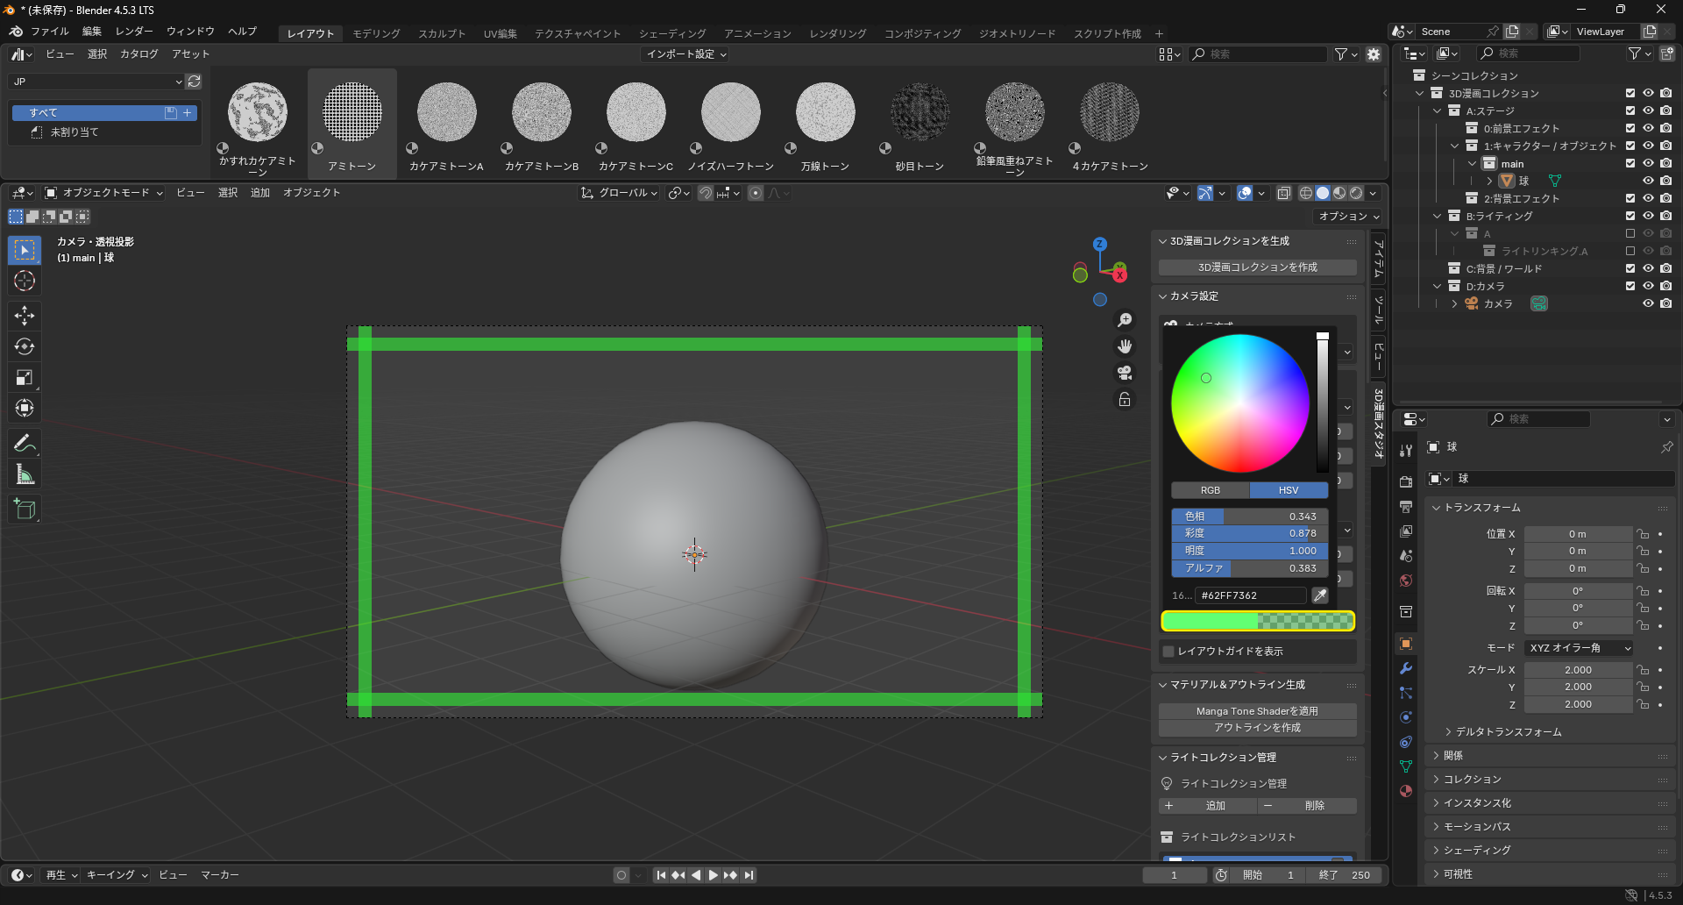Click the color eyedropper icon

pyautogui.click(x=1319, y=595)
